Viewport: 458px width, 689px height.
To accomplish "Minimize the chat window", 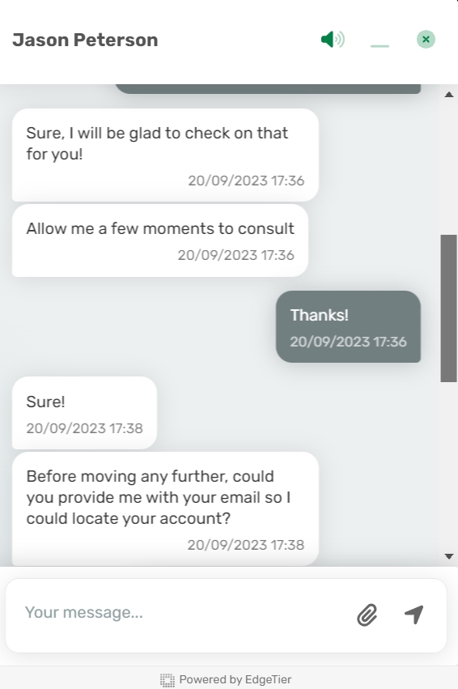I will point(380,45).
